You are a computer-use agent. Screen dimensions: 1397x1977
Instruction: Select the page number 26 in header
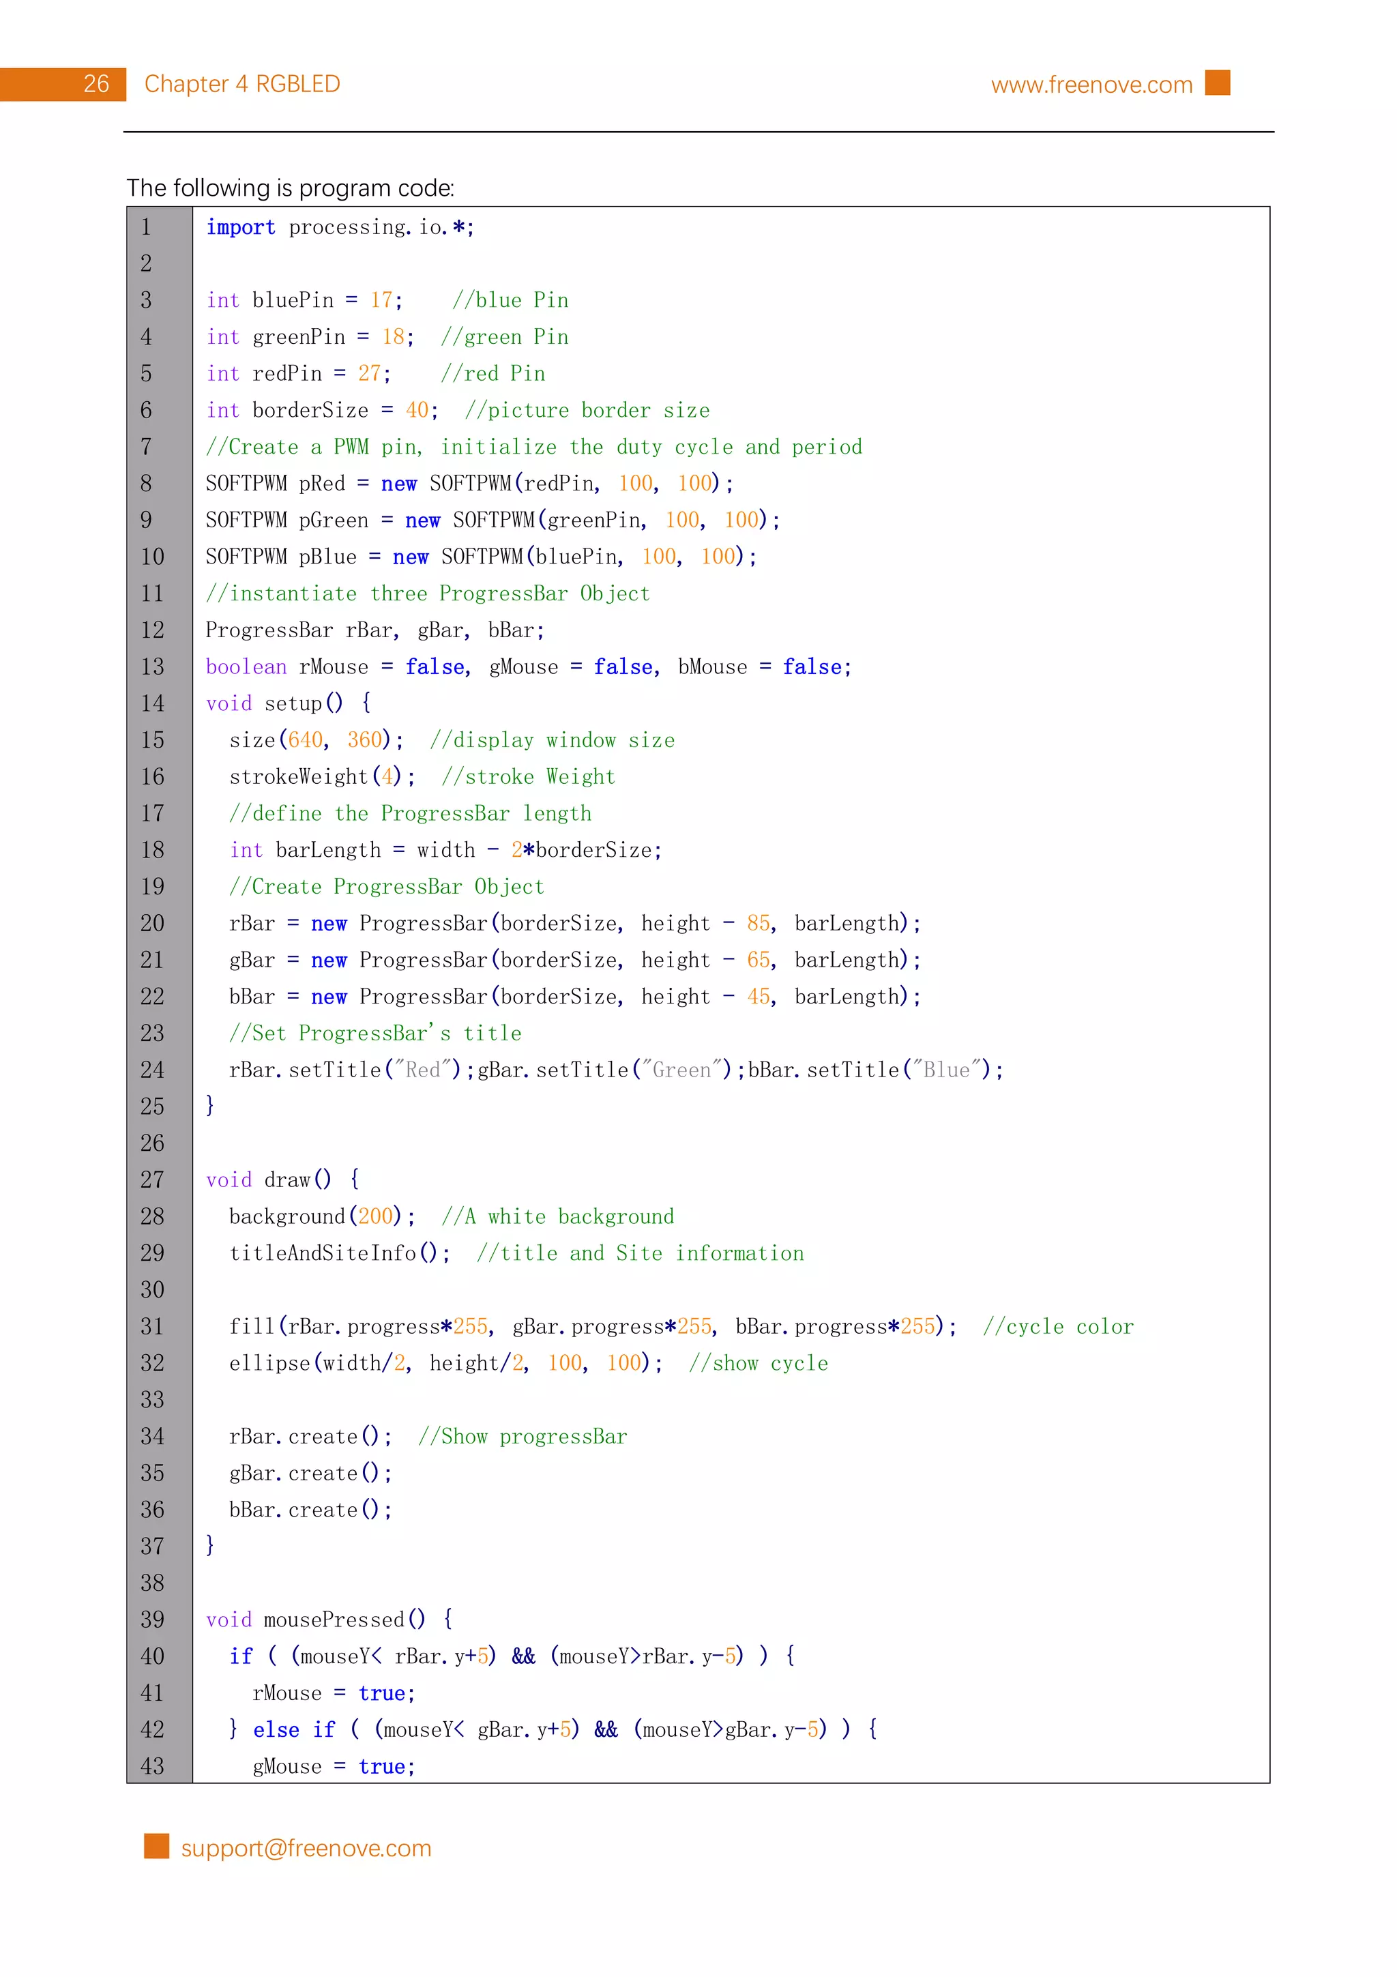pyautogui.click(x=96, y=83)
